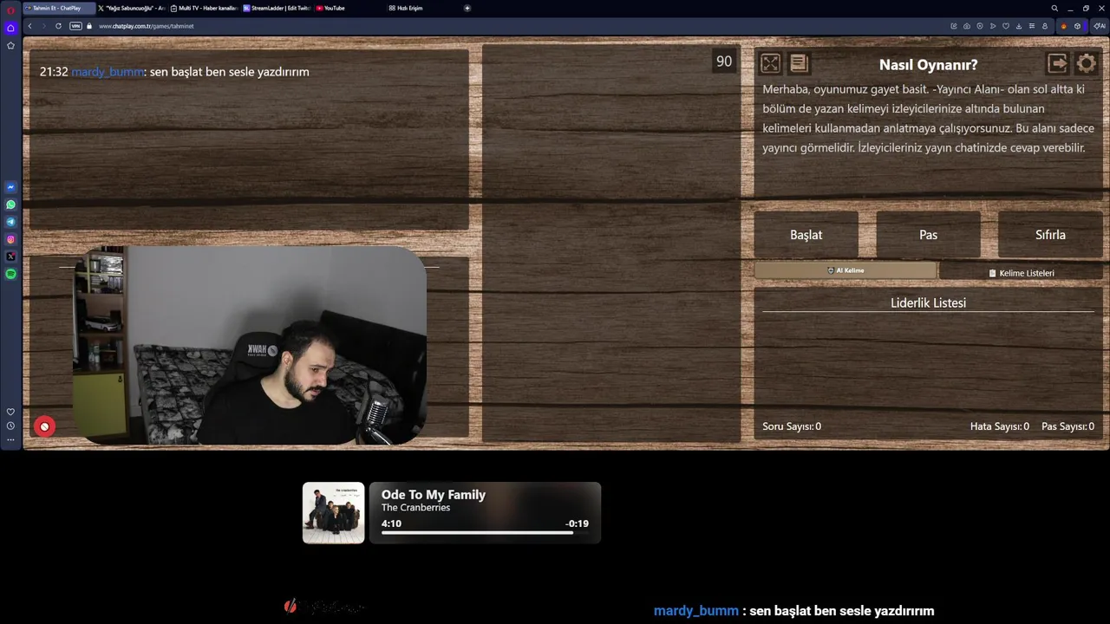Viewport: 1110px width, 624px height.
Task: Select the Kelime Listeleri option
Action: click(1022, 272)
